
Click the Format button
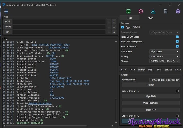(x=151, y=85)
